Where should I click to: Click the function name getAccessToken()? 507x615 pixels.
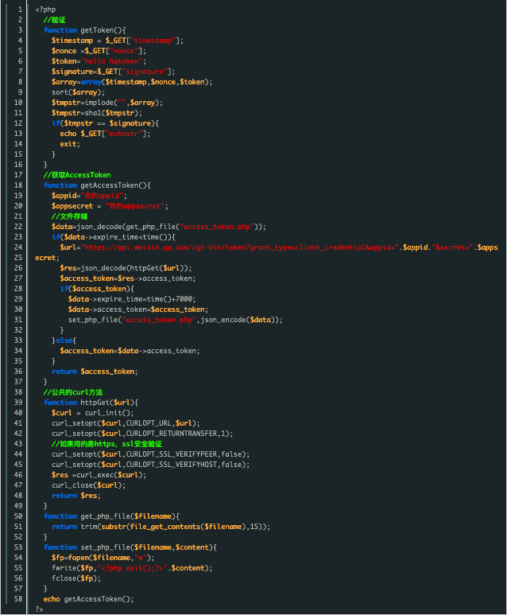click(x=114, y=185)
